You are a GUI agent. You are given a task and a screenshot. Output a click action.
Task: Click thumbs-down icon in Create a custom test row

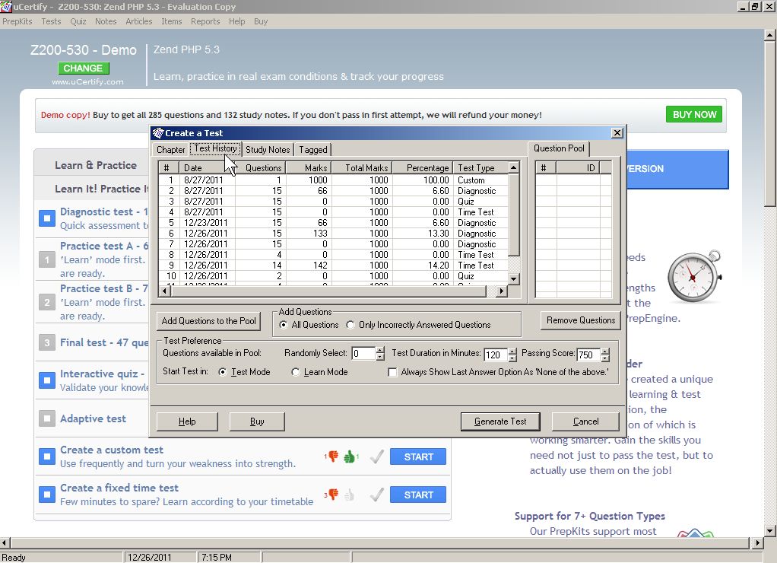click(334, 456)
